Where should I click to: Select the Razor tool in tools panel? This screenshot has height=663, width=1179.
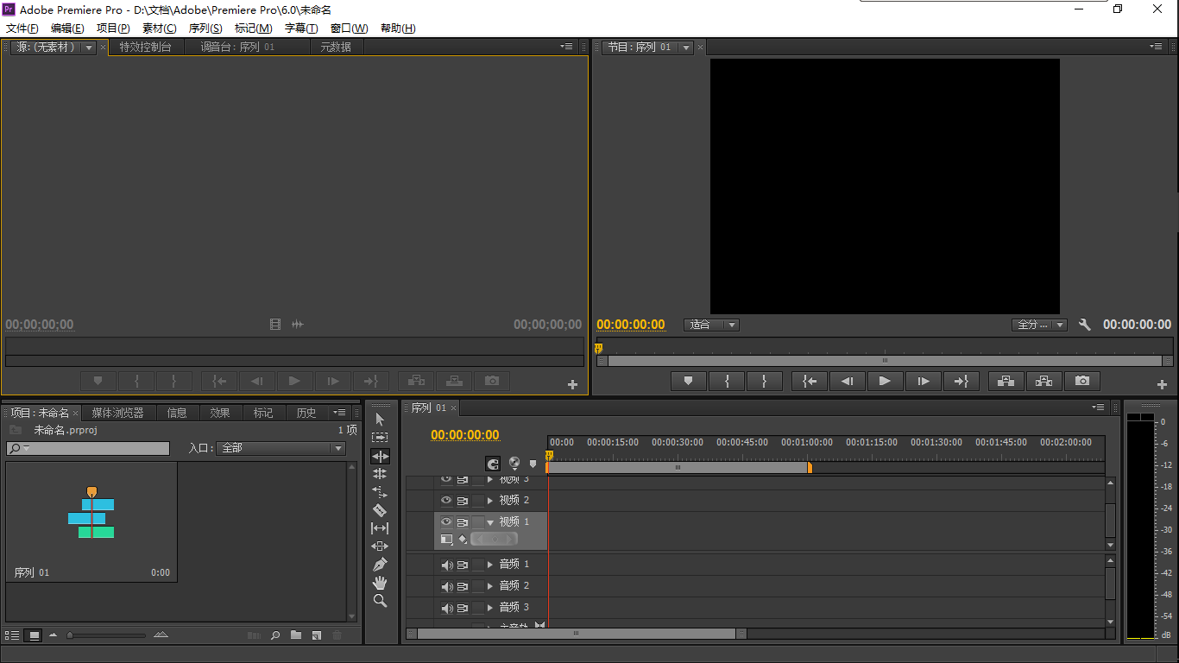click(x=380, y=510)
